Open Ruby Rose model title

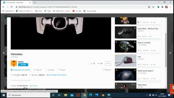(x=142, y=85)
